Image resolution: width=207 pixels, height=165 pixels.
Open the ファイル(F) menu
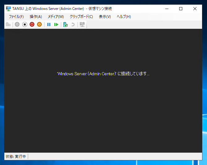pos(16,17)
